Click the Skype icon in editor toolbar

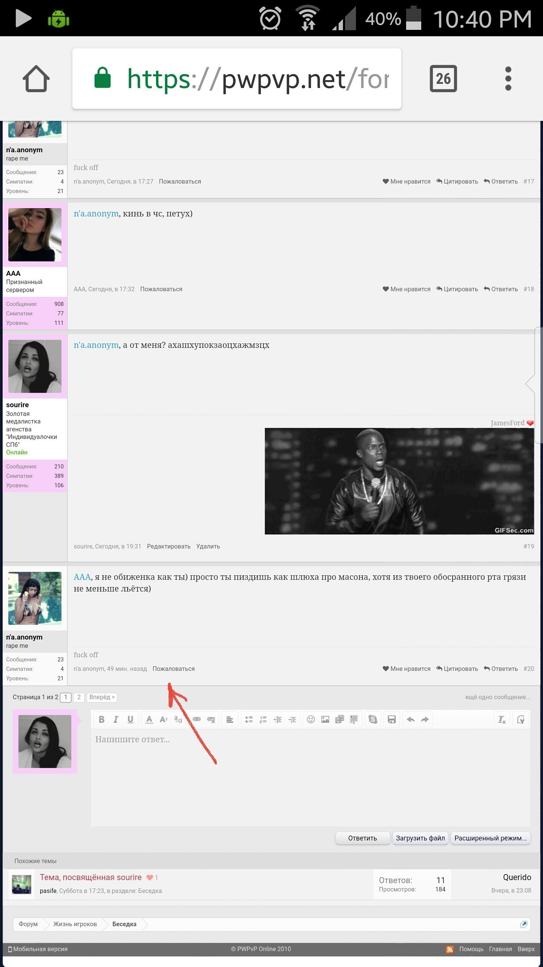(373, 720)
